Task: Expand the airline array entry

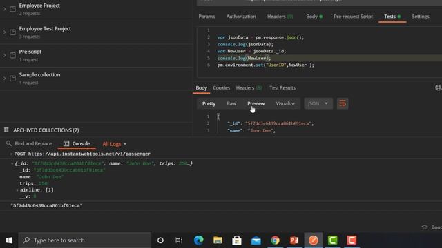Action: (17, 190)
